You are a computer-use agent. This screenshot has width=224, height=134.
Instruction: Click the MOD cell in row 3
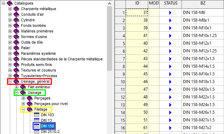(x=154, y=28)
